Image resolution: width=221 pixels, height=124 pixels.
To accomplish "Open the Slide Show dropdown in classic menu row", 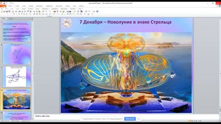I will 64,9.
